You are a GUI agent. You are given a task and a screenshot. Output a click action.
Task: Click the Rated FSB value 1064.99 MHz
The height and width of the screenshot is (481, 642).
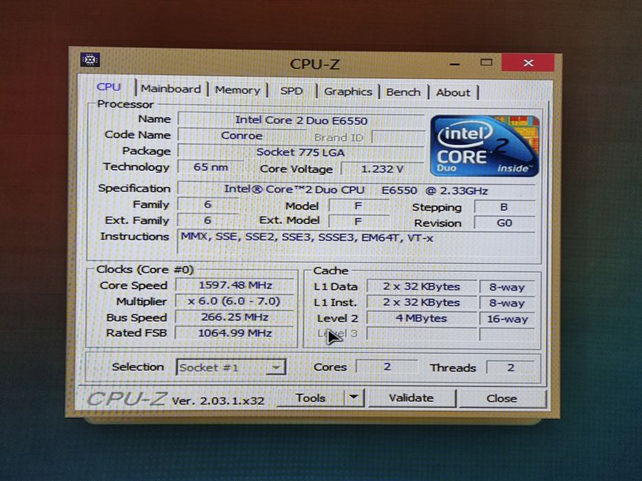[x=235, y=333]
